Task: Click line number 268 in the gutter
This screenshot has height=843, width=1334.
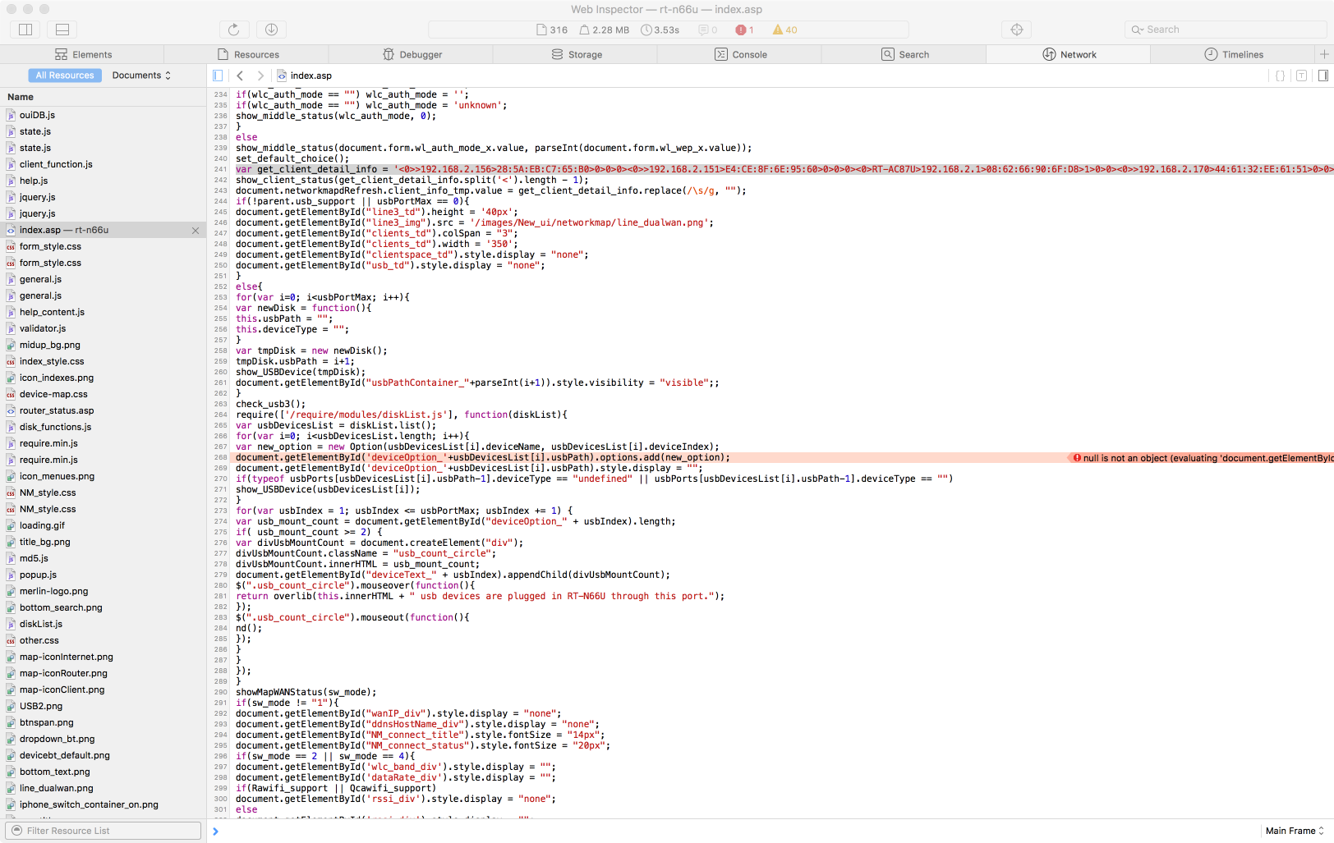Action: tap(220, 458)
